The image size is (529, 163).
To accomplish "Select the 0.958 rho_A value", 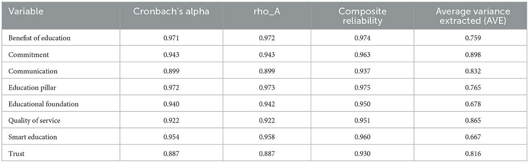I will pos(267,137).
